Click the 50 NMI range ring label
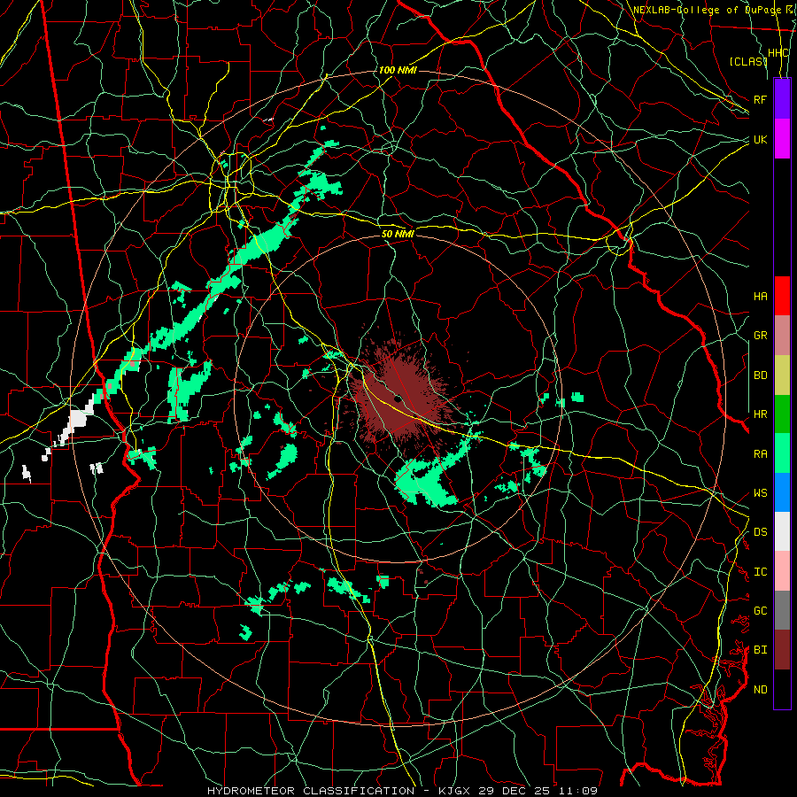The height and width of the screenshot is (797, 797). [398, 234]
